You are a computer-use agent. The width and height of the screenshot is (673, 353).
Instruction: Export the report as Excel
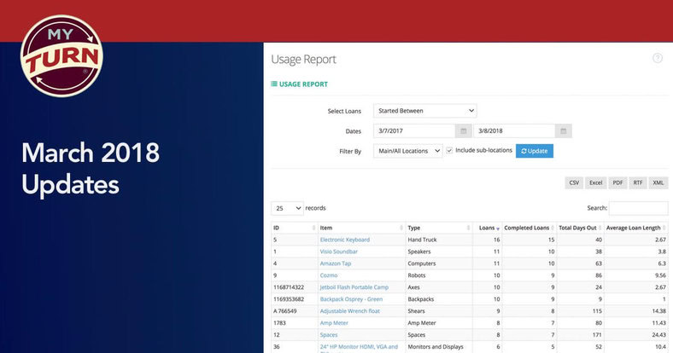595,182
